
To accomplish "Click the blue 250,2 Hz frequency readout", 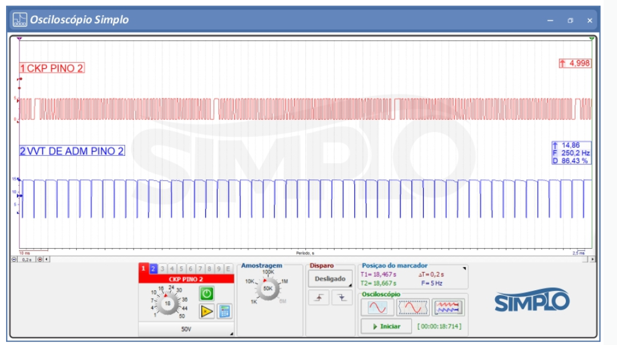I will pos(572,153).
